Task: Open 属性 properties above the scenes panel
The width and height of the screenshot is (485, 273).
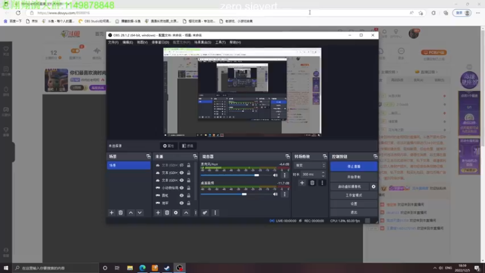Action: (169, 146)
